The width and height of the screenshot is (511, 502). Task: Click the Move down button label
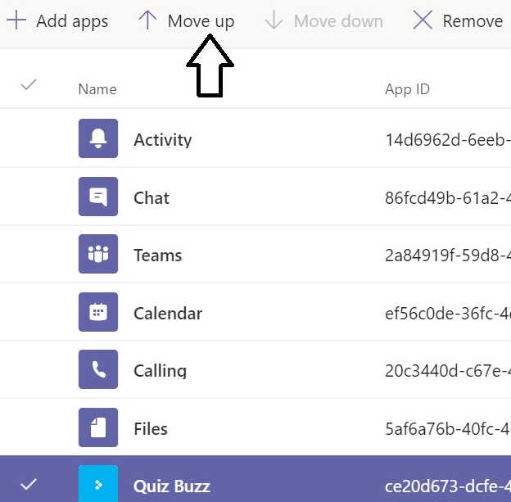[338, 21]
